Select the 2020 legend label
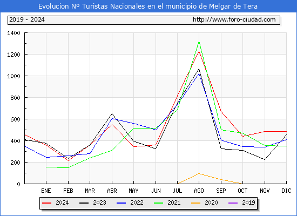 (211, 202)
